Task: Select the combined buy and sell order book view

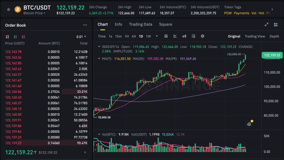Action: [x=7, y=37]
